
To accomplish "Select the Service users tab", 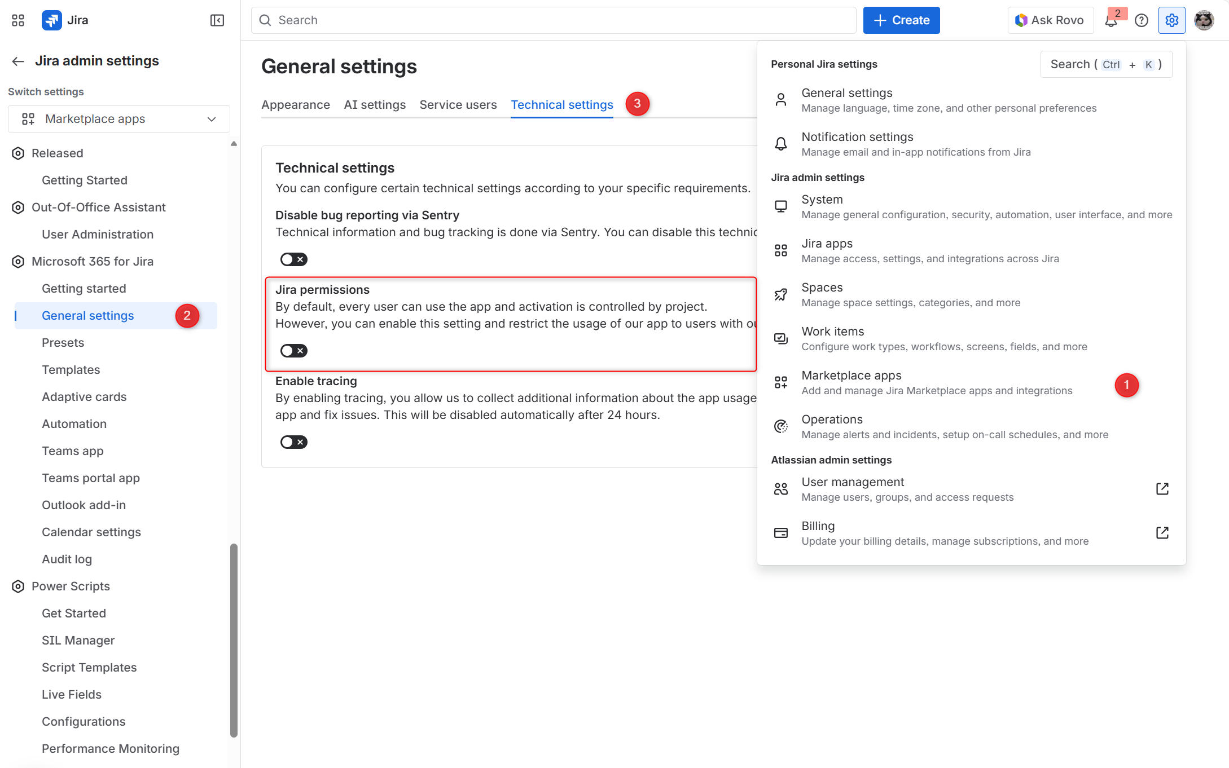I will (x=458, y=105).
